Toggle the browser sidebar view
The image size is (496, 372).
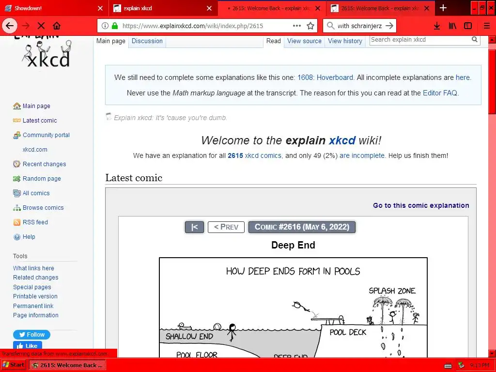(x=468, y=26)
